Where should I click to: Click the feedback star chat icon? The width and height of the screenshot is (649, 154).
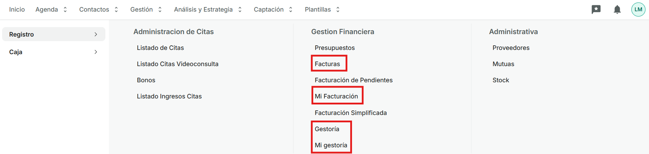coord(596,9)
